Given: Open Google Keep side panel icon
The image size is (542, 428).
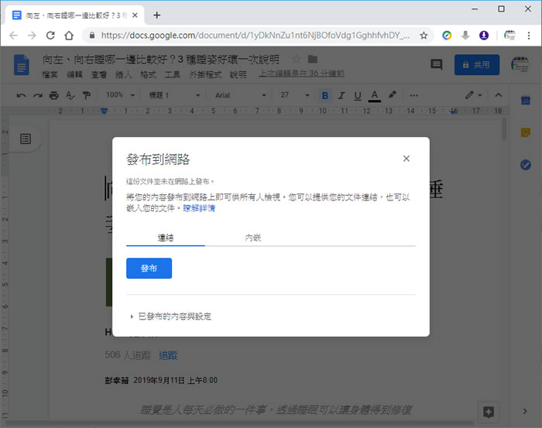Looking at the screenshot, I should [x=526, y=132].
